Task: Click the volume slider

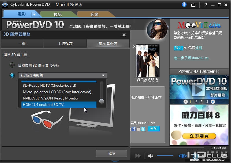Action: (165, 156)
